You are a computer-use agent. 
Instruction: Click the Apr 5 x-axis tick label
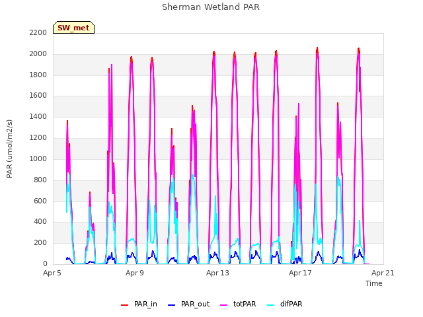[52, 273]
